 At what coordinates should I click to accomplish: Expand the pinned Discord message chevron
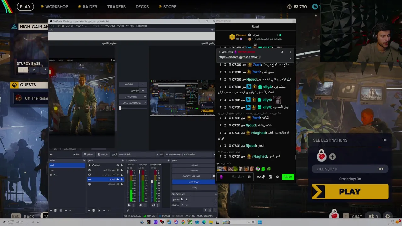[290, 58]
